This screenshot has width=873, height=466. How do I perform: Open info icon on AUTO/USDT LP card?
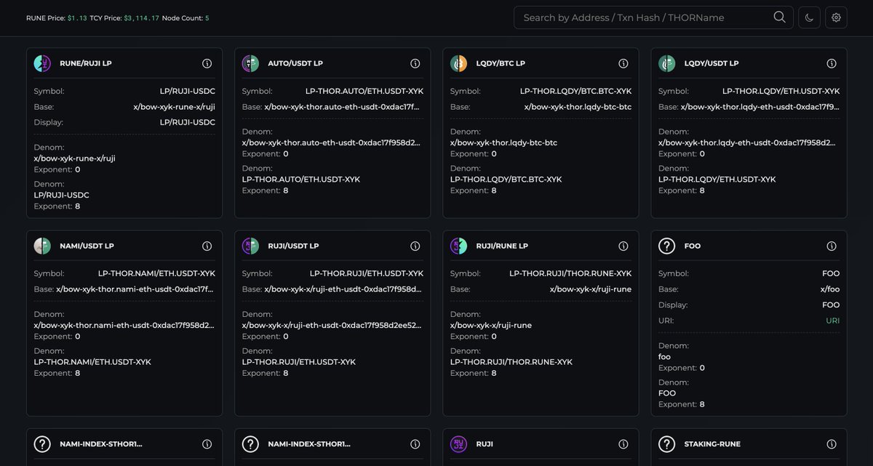(415, 64)
